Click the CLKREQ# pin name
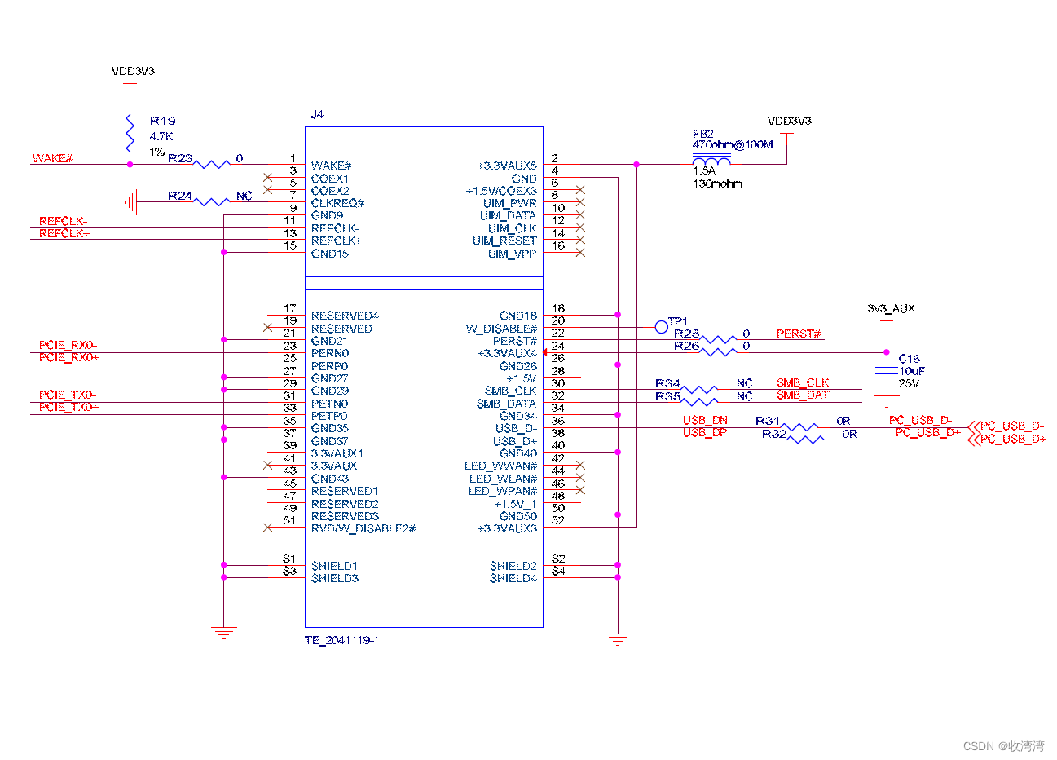Image resolution: width=1057 pixels, height=760 pixels. [x=337, y=203]
